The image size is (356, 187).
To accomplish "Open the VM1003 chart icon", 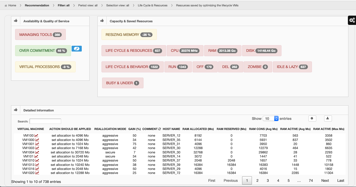I will pyautogui.click(x=37, y=148).
